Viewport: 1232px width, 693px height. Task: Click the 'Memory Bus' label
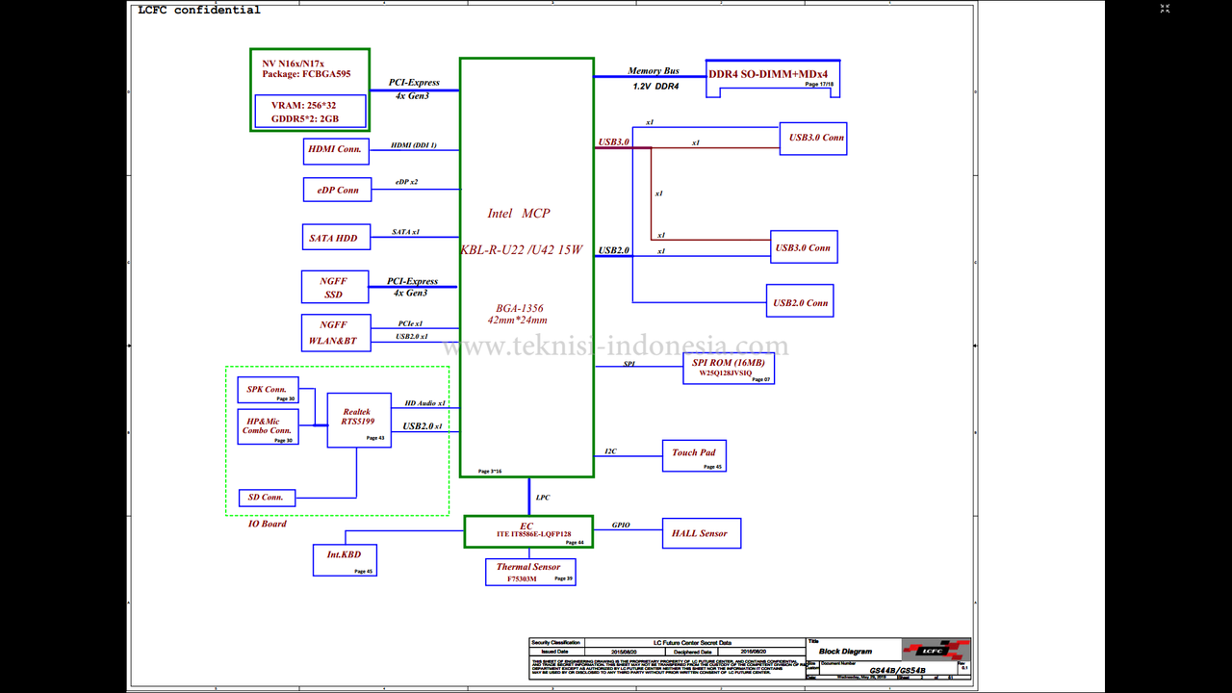[x=654, y=71]
